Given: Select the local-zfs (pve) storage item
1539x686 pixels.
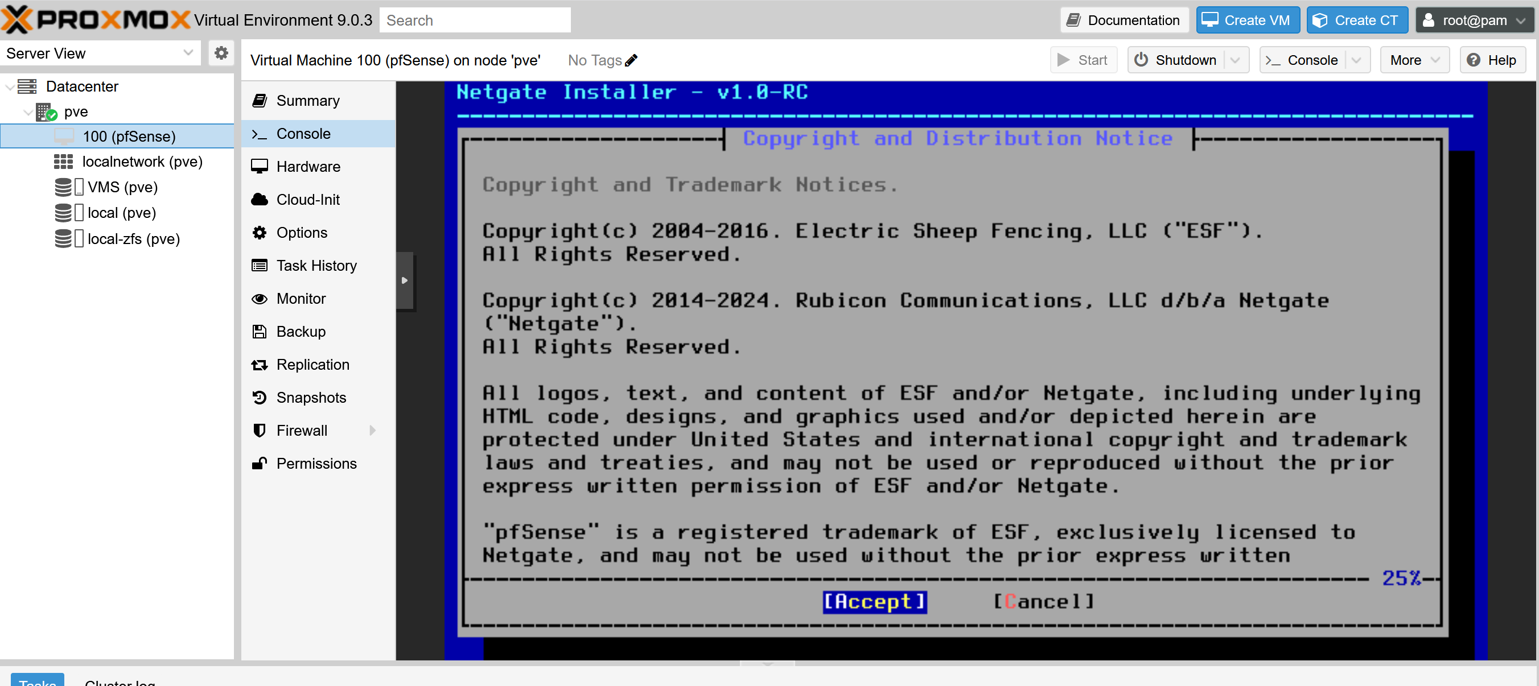Looking at the screenshot, I should [x=117, y=239].
